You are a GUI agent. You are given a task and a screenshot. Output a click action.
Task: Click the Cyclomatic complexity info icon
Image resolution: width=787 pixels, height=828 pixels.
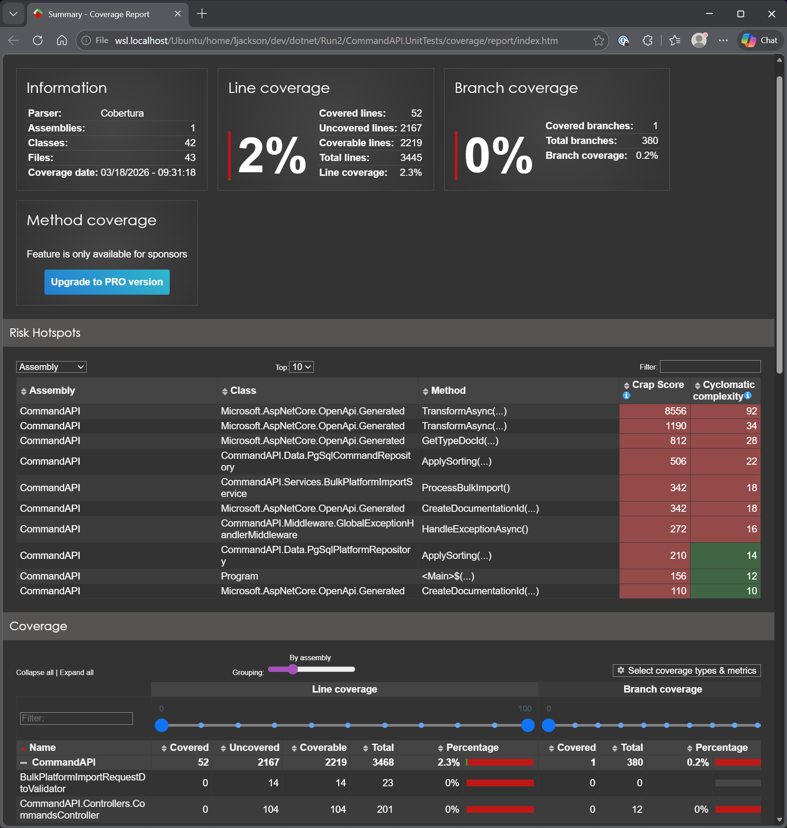(x=747, y=397)
